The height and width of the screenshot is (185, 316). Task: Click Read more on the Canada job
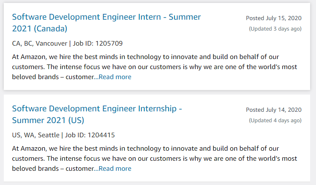point(115,77)
